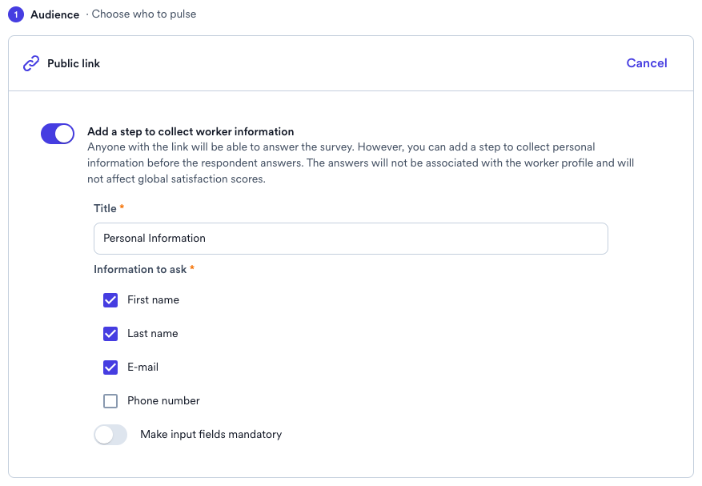This screenshot has width=702, height=486.
Task: Click the Phone number label text
Action: (163, 400)
